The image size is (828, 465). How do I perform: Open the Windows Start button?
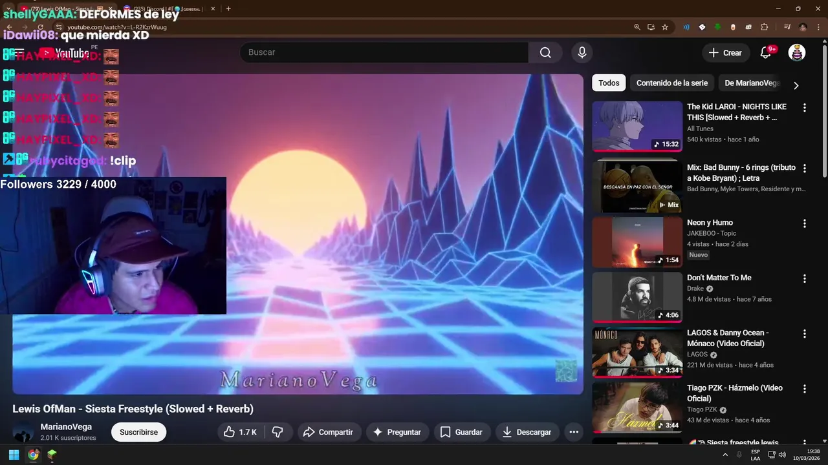click(x=14, y=455)
